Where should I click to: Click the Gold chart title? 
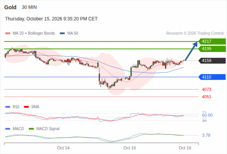[x=10, y=7]
